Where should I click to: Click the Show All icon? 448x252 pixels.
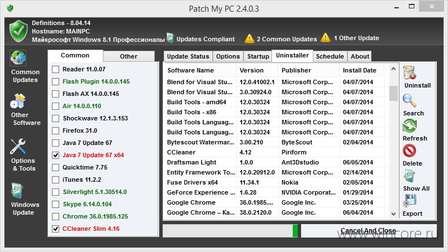(409, 176)
